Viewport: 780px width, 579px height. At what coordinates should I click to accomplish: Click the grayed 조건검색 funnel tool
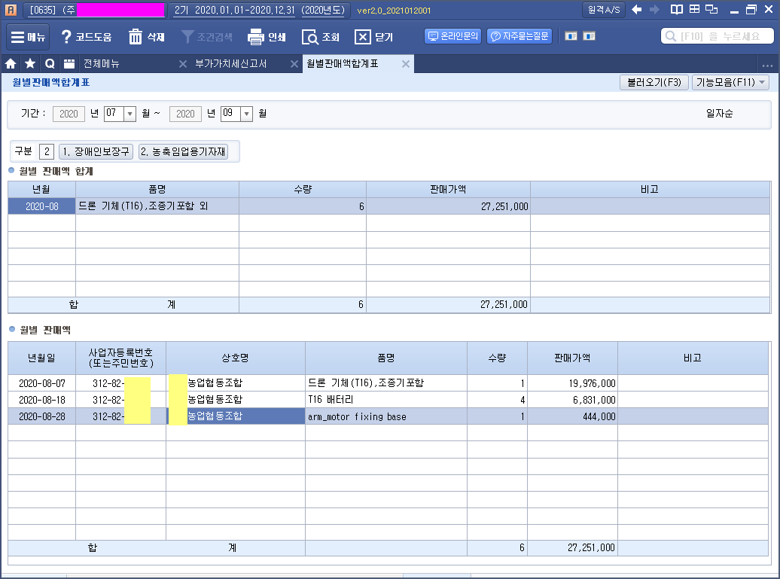207,37
